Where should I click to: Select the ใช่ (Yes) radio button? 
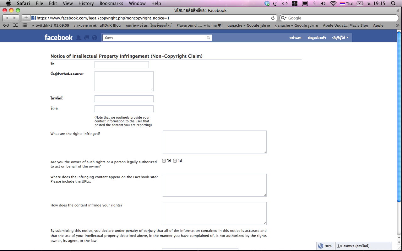(164, 161)
